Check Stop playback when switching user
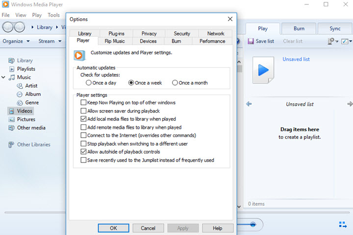The width and height of the screenshot is (353, 235). tap(83, 144)
